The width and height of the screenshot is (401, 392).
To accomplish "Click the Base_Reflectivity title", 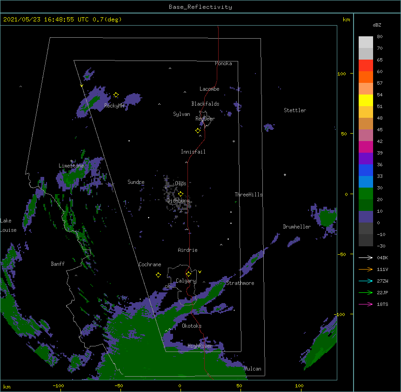I will click(x=200, y=7).
